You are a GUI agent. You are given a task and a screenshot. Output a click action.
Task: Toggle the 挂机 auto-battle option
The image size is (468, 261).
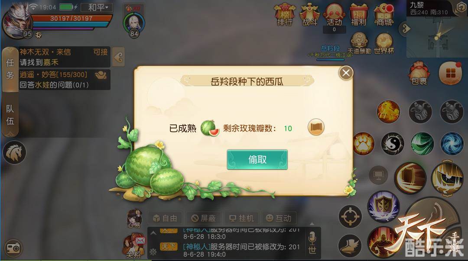tap(242, 218)
